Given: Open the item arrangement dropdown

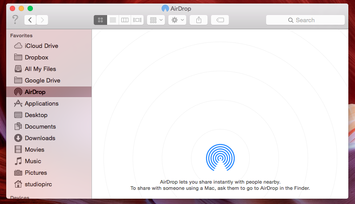Looking at the screenshot, I should [x=156, y=20].
